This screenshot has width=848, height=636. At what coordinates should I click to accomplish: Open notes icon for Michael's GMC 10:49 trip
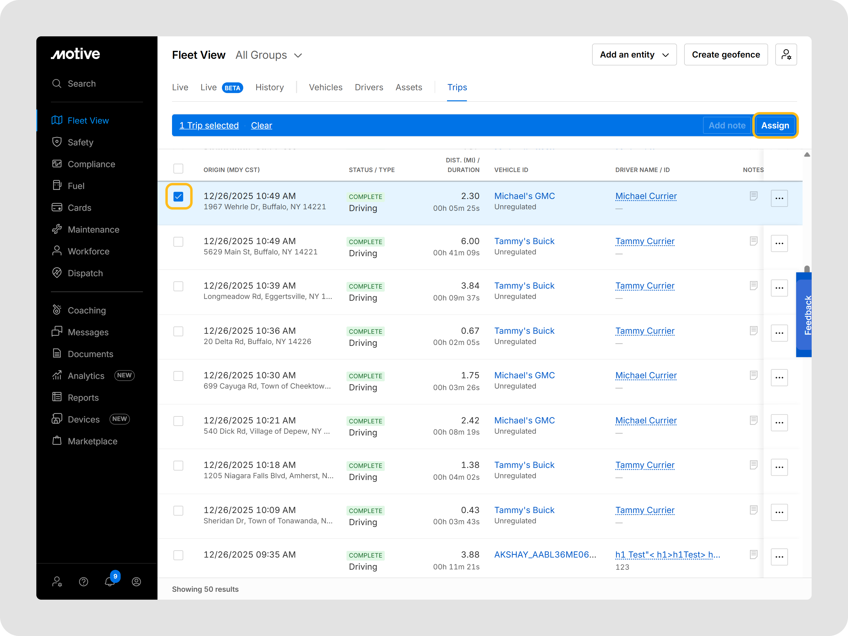point(753,196)
